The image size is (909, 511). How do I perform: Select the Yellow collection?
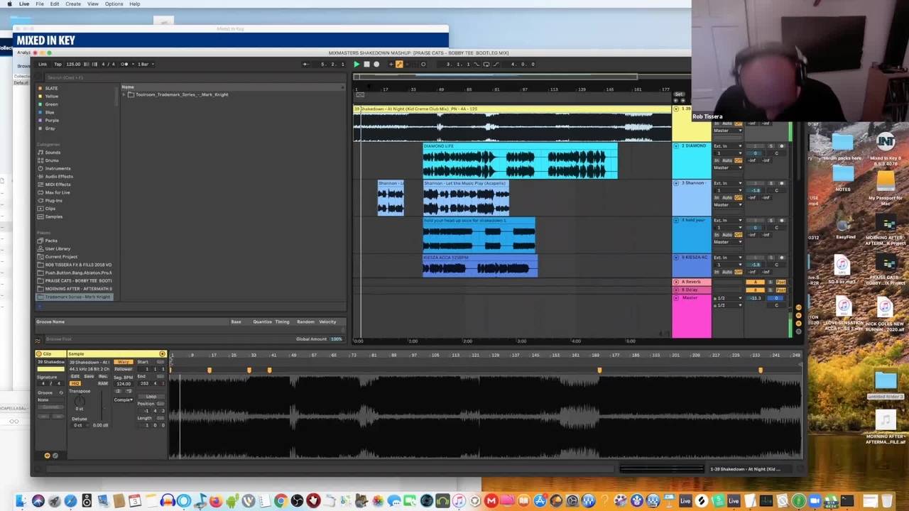pyautogui.click(x=52, y=96)
